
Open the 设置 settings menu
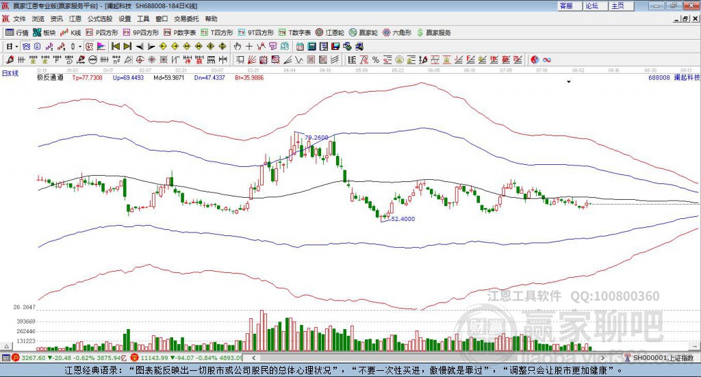click(125, 18)
